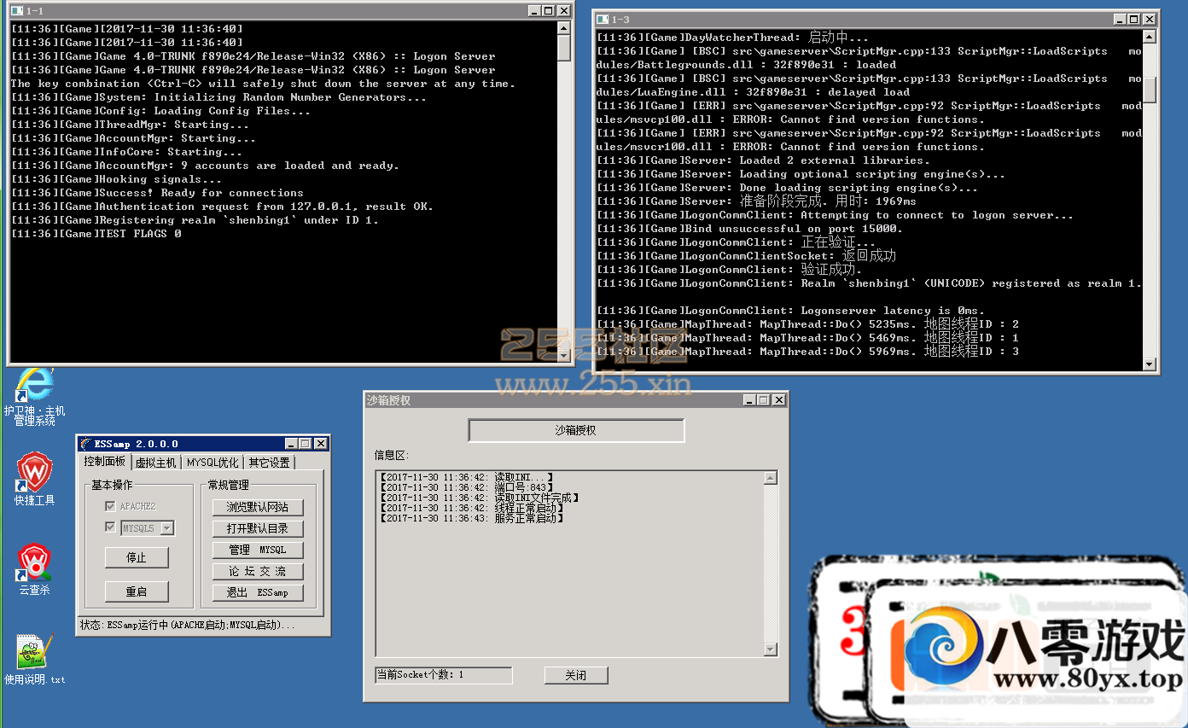Screen dimensions: 1188x728
Task: Open the MYSQL优化 tab
Action: (213, 463)
